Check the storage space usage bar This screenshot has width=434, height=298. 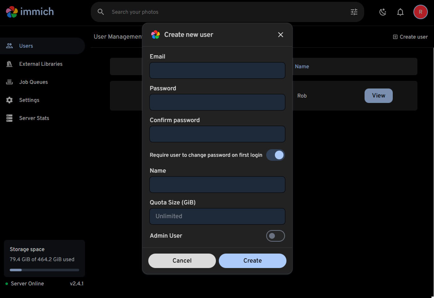click(44, 269)
